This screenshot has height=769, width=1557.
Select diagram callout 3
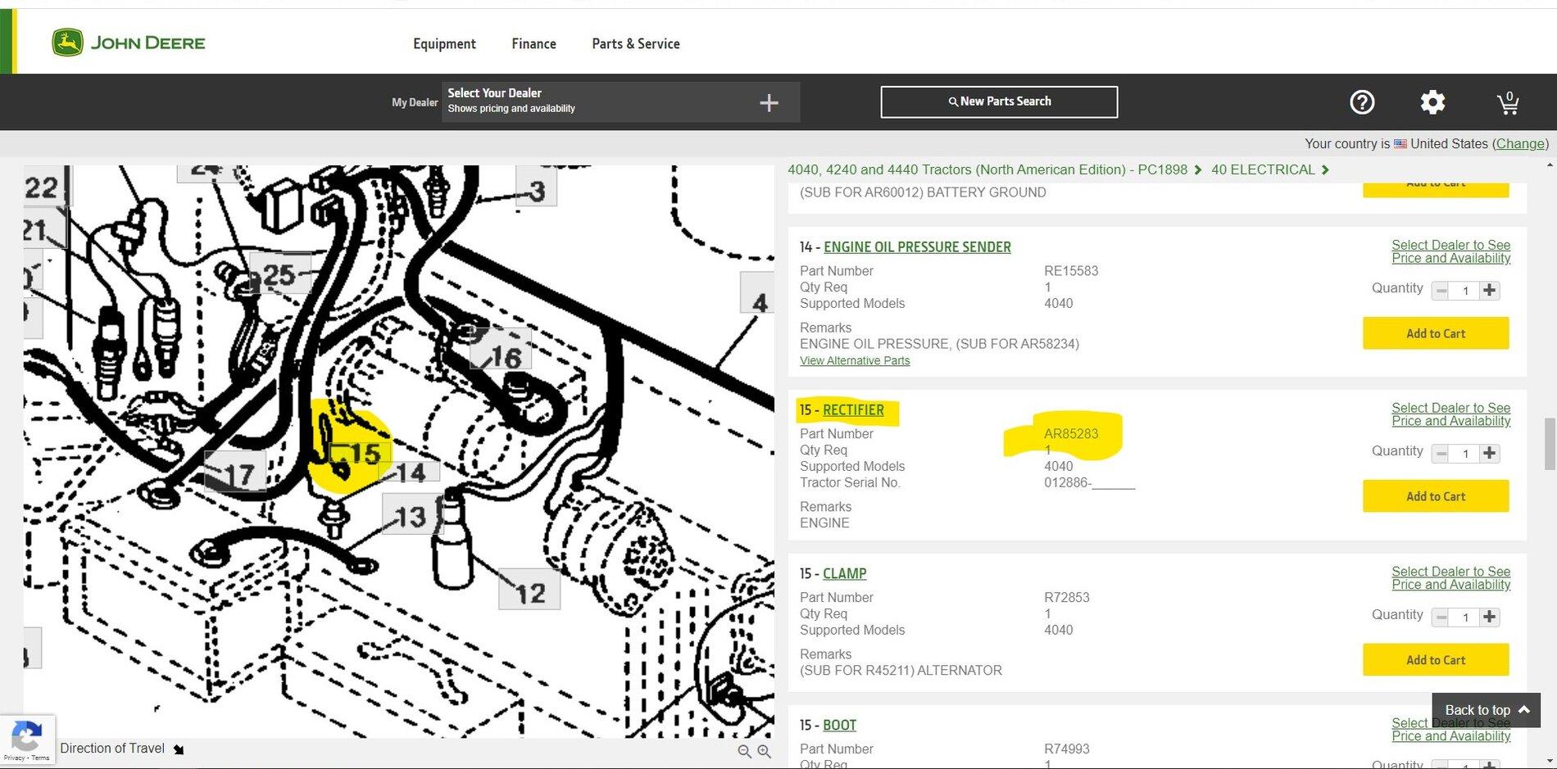click(x=537, y=188)
